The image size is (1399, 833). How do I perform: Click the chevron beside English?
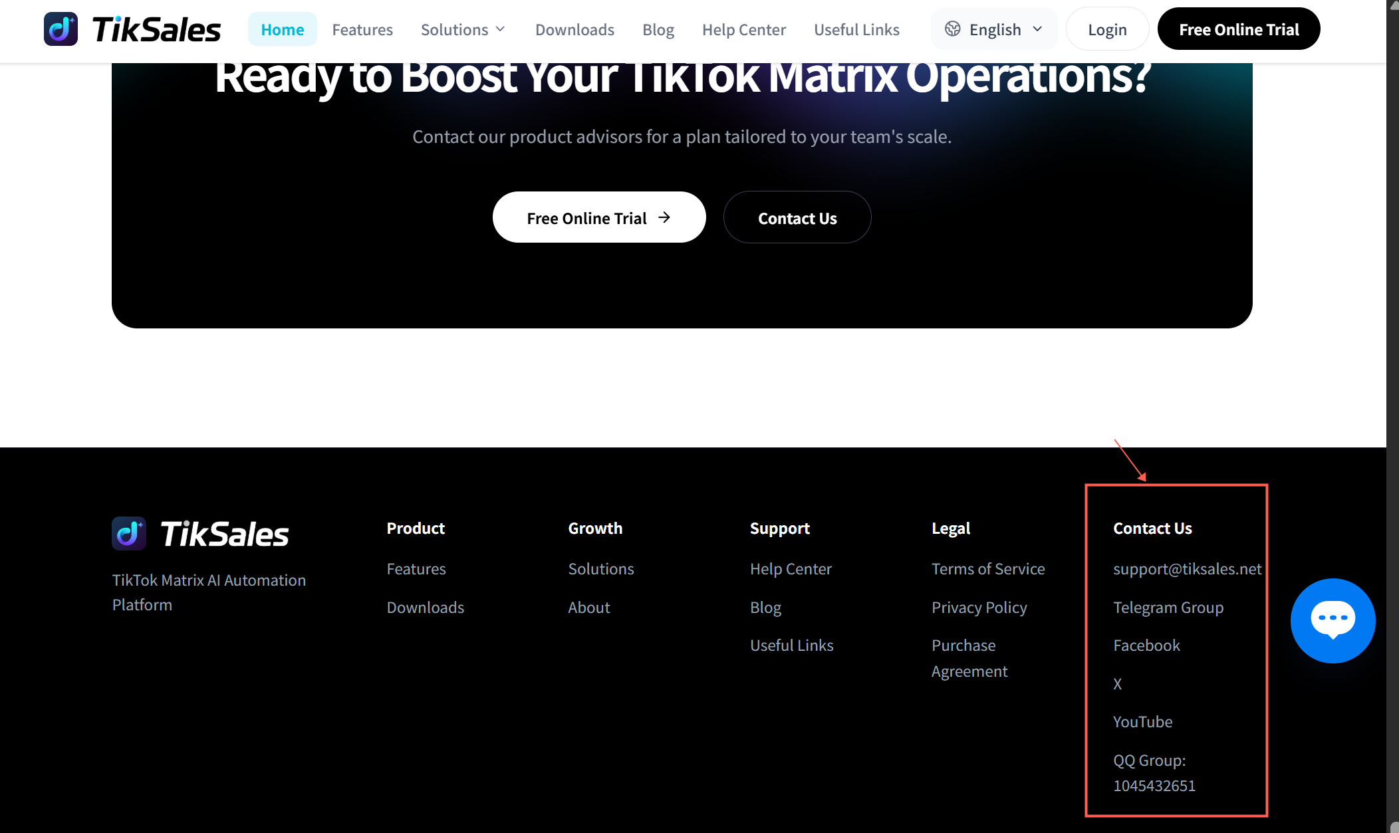1037,29
